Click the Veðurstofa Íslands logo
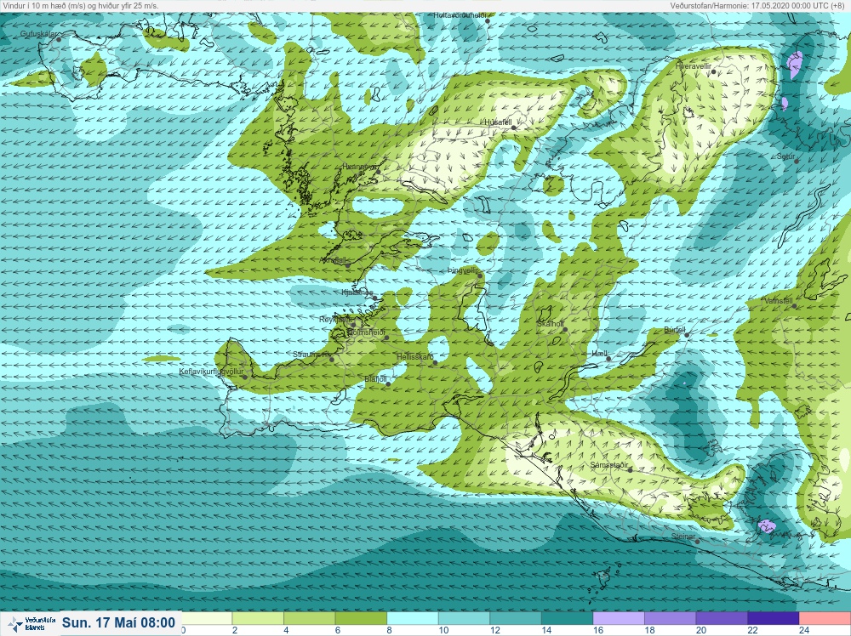 pyautogui.click(x=31, y=623)
